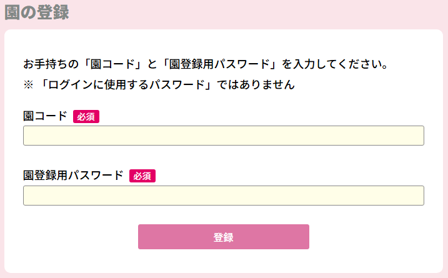448x278 pixels.
Task: Click the 園登録用パスワード field label
Action: tap(73, 176)
